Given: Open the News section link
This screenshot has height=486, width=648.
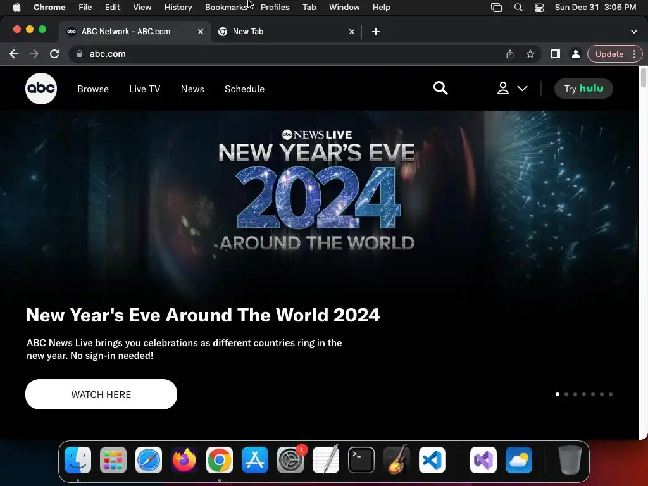Looking at the screenshot, I should point(192,89).
